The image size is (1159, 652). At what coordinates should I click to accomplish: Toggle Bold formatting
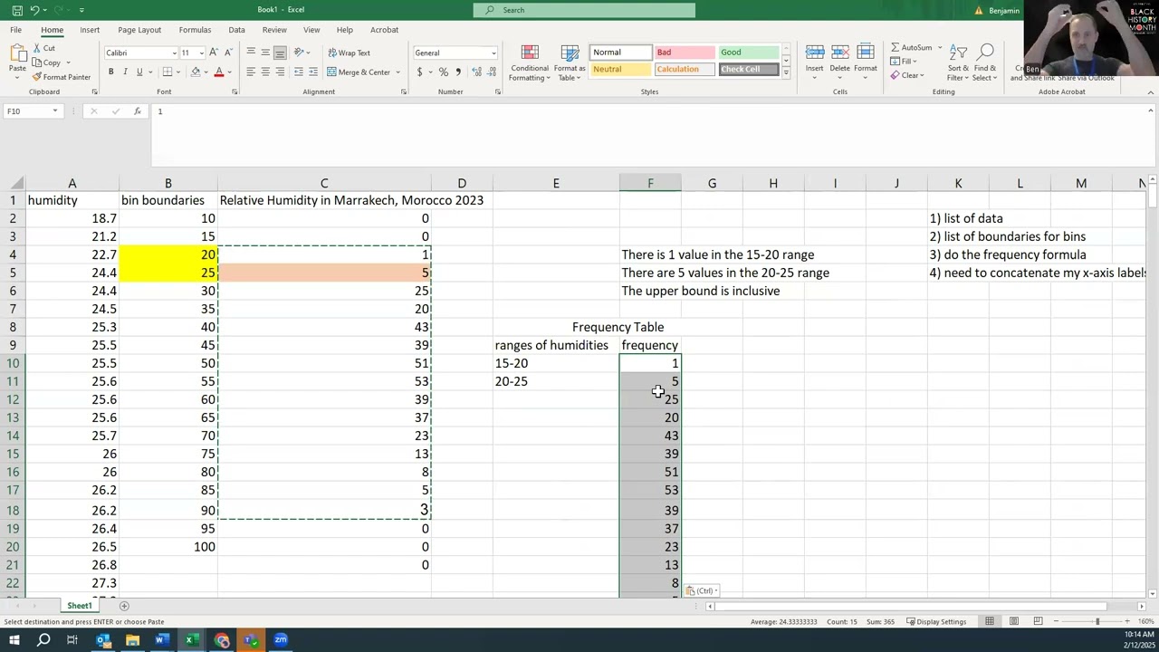[110, 72]
